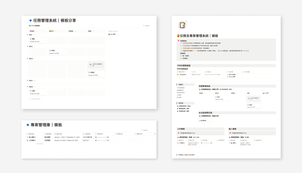Click the blue diamond icon beside 任務管理系統 title
Viewport: 302px width, 173px height.
coord(30,21)
